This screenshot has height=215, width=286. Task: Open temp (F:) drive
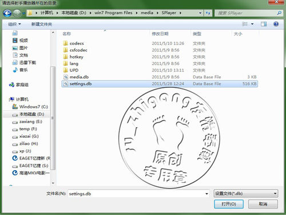click(25, 129)
